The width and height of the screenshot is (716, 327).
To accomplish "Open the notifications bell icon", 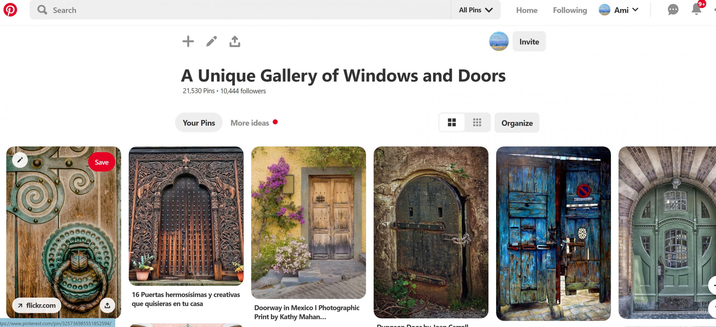I will point(696,10).
